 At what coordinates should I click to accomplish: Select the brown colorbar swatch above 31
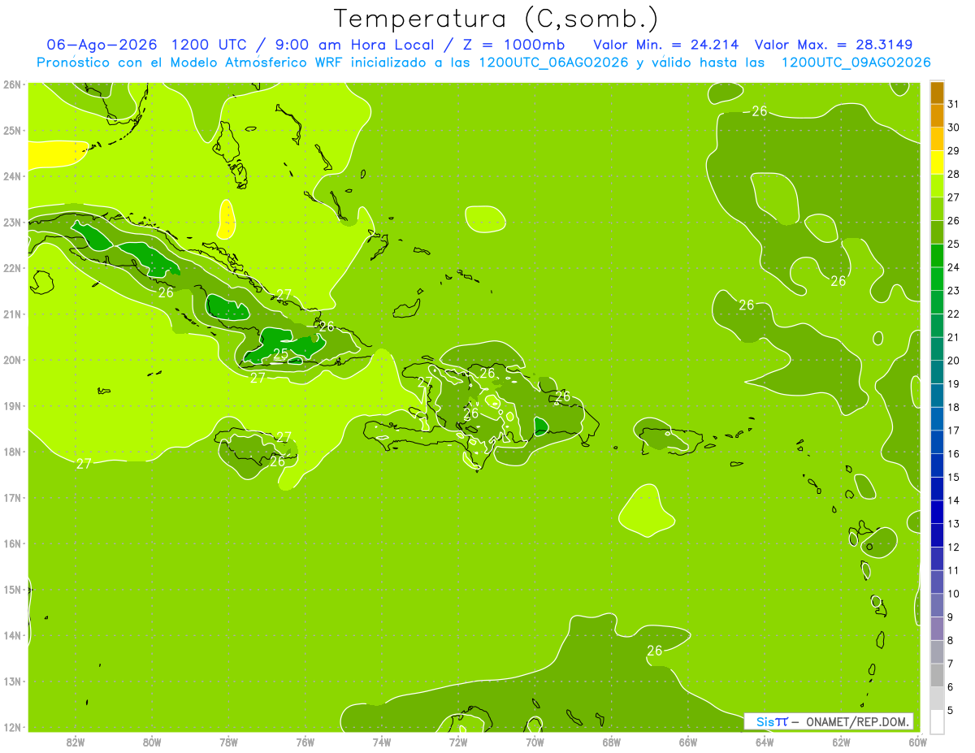937,93
